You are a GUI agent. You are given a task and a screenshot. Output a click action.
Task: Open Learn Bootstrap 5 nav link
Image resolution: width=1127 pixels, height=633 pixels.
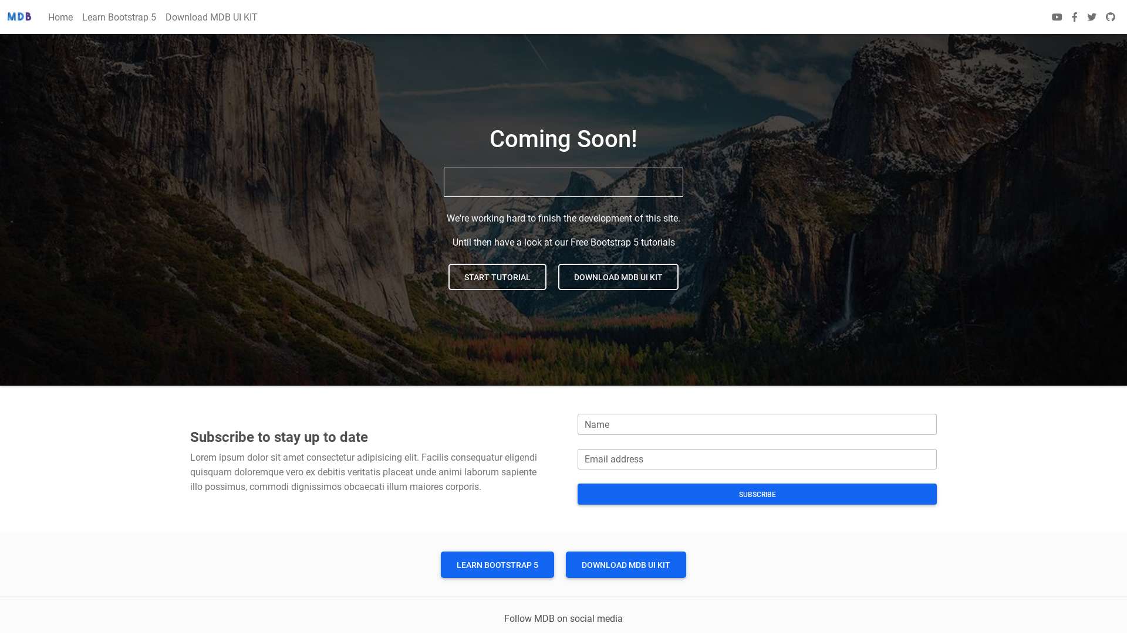(x=119, y=17)
